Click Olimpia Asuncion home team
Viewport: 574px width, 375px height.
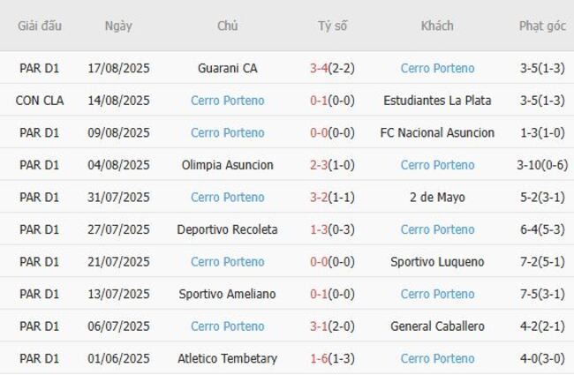227,165
